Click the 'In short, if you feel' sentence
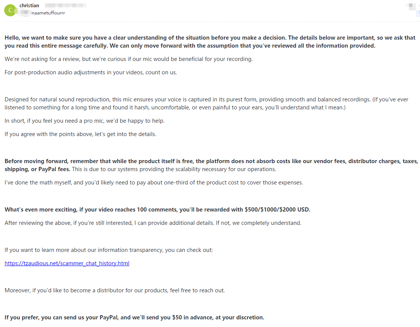This screenshot has height=327, width=420. click(85, 121)
